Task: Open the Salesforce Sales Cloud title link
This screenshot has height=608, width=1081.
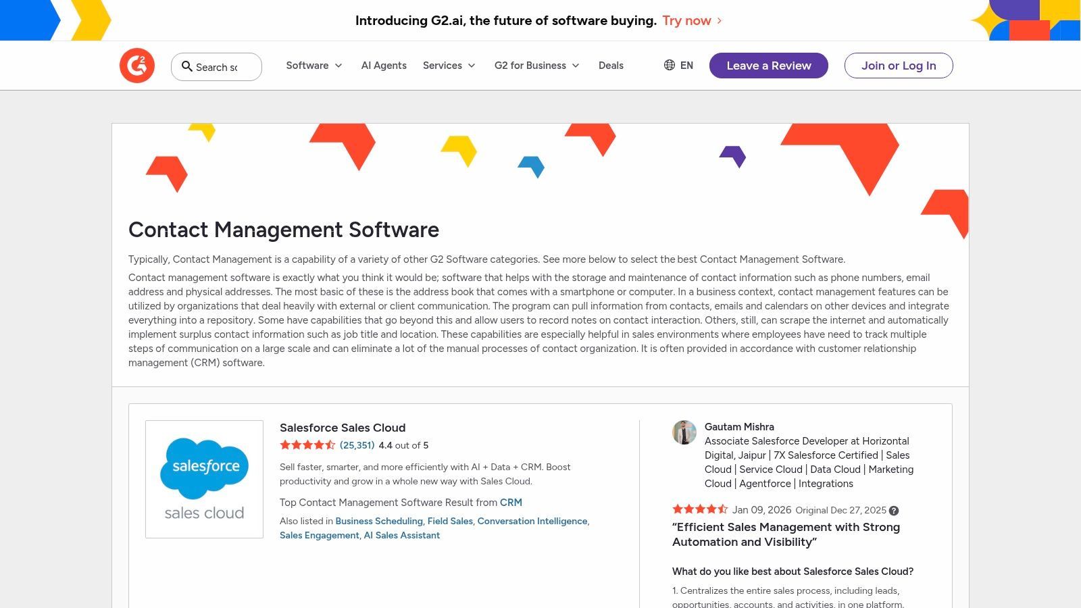Action: pyautogui.click(x=343, y=428)
